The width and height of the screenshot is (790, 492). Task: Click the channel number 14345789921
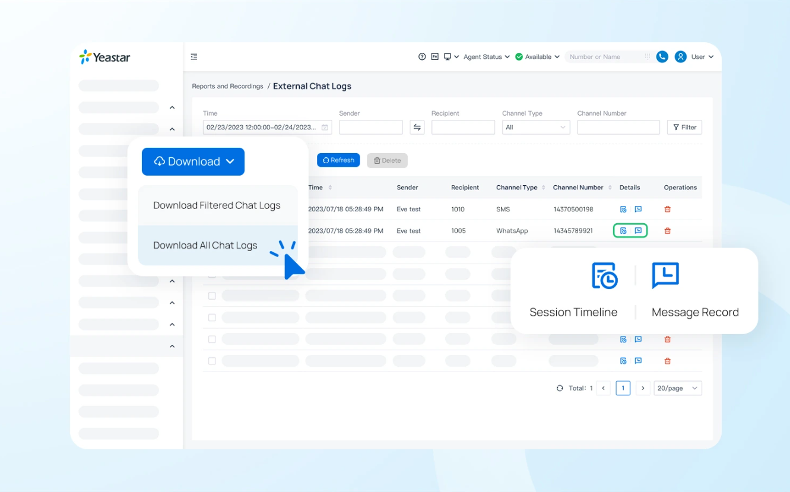click(x=573, y=230)
